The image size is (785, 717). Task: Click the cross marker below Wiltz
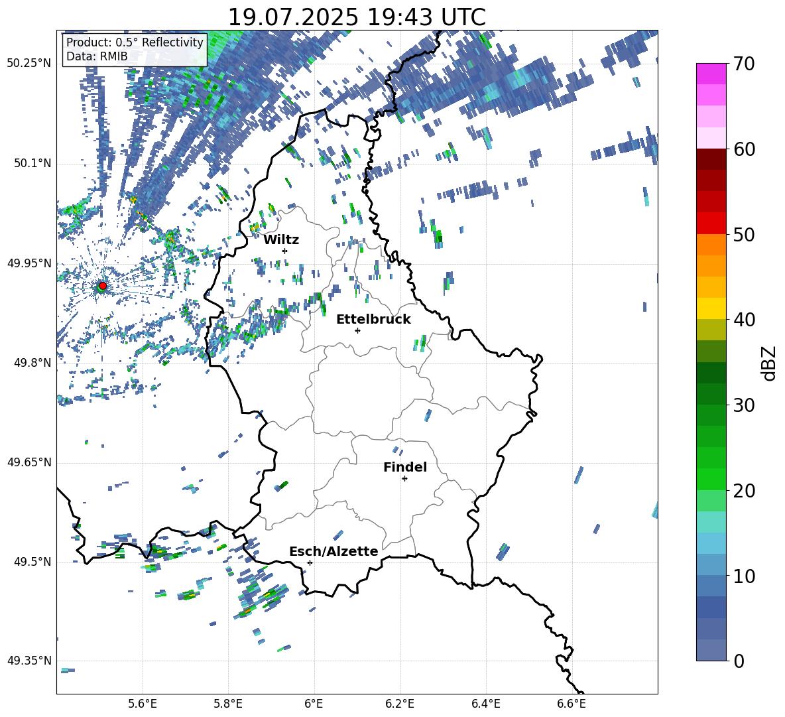tap(285, 251)
